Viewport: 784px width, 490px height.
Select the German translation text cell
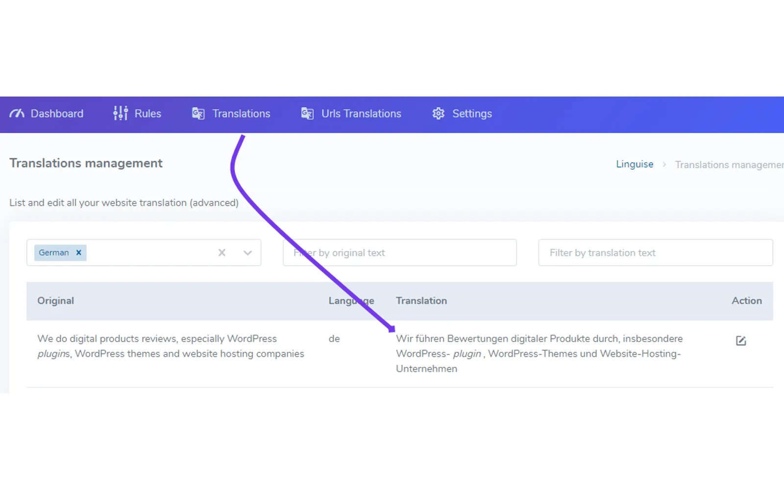point(539,353)
